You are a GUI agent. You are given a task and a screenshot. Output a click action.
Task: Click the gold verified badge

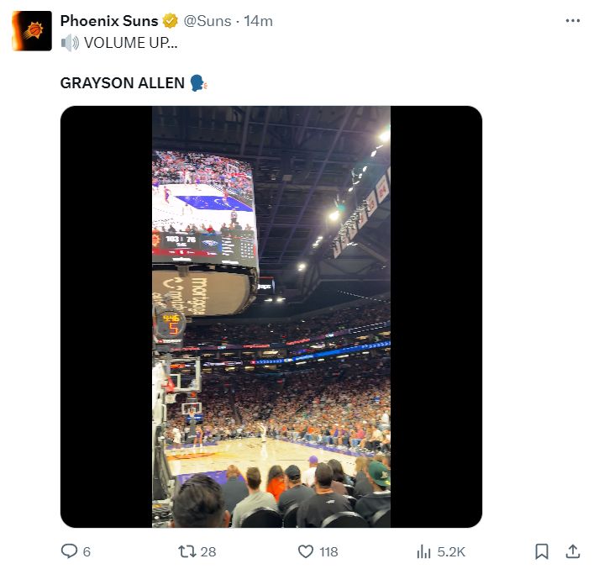click(x=171, y=21)
